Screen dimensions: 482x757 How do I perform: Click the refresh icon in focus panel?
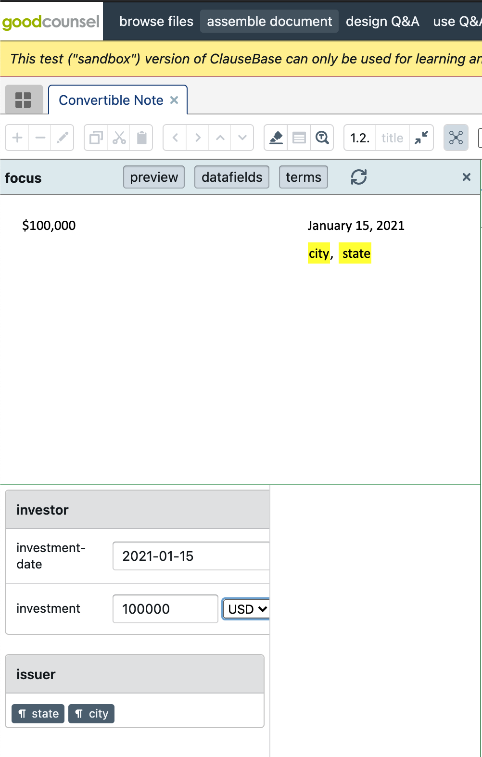pyautogui.click(x=359, y=177)
